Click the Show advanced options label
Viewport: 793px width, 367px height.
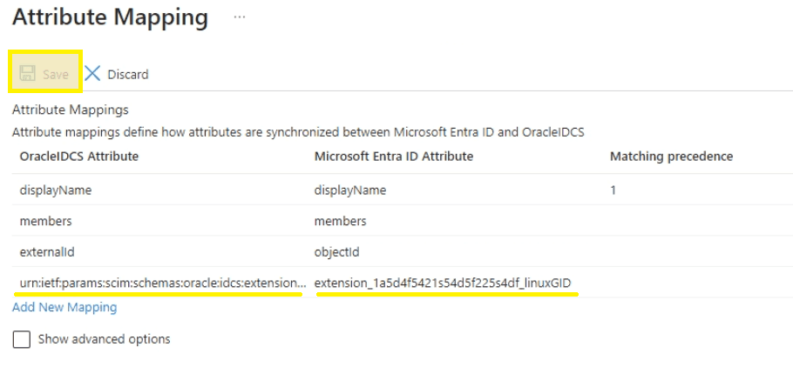pyautogui.click(x=104, y=339)
